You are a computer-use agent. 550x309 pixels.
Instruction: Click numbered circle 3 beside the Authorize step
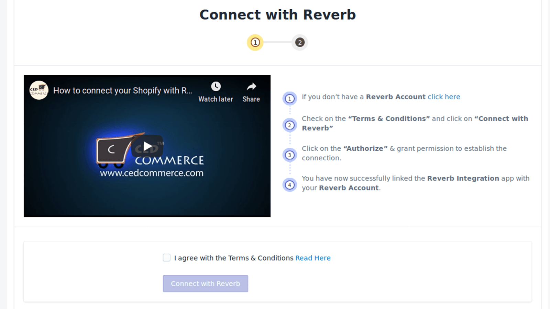point(289,155)
